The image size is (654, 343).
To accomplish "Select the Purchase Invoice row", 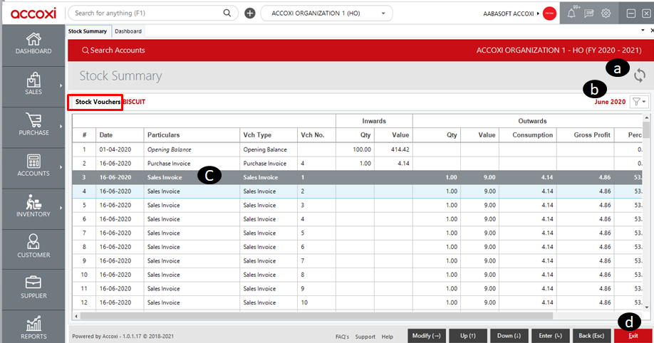I will pyautogui.click(x=358, y=164).
